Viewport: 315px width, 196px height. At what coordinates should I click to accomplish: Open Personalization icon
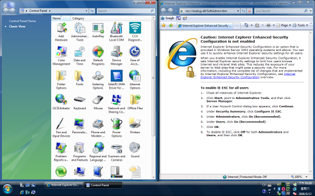click(x=80, y=126)
